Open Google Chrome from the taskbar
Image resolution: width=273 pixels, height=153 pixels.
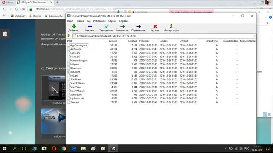64,149
